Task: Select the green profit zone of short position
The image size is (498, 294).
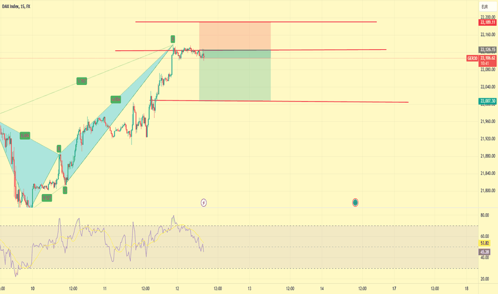Action: pyautogui.click(x=235, y=75)
